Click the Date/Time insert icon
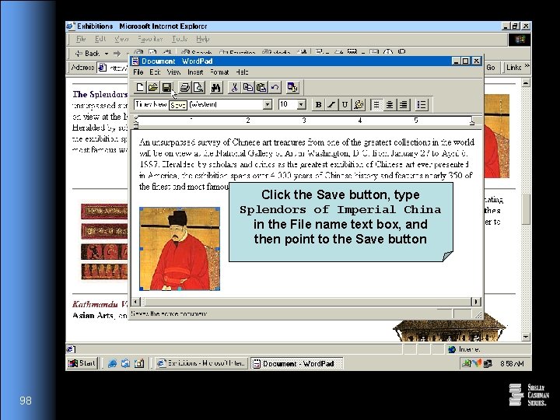560x420 pixels. (x=292, y=87)
